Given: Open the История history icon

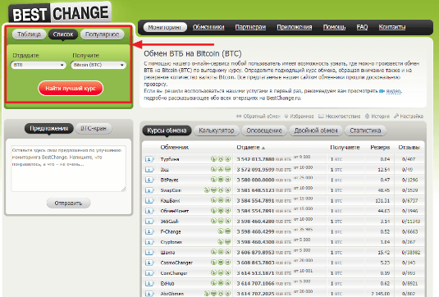Looking at the screenshot, I should click(367, 117).
